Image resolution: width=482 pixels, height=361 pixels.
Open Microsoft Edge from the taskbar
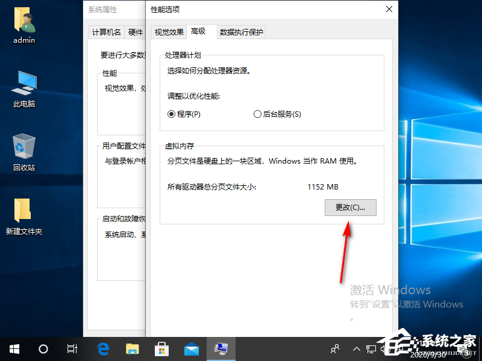(102, 349)
